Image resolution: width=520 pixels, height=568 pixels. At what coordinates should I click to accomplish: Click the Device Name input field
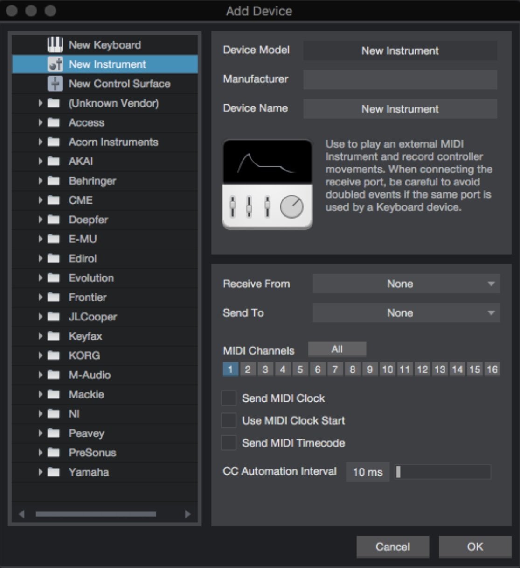[x=400, y=109]
